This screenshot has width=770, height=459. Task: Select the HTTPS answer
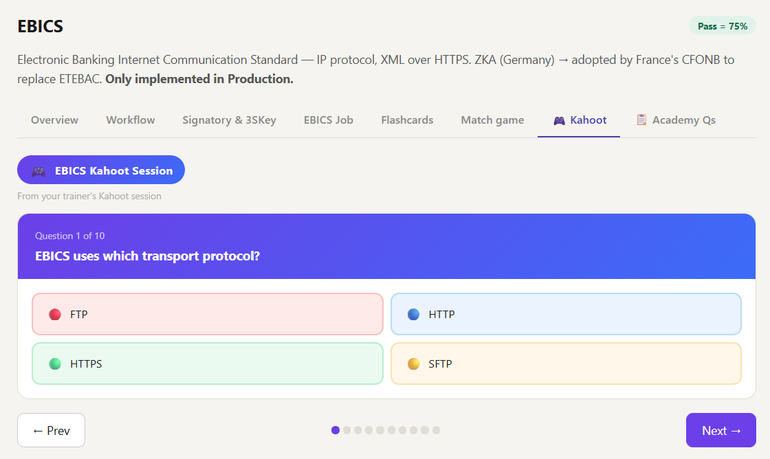click(207, 363)
